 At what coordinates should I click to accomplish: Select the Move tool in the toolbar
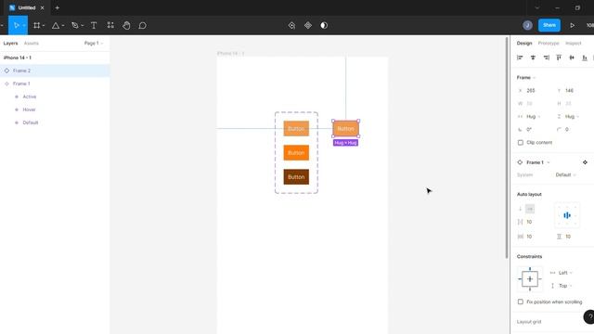point(17,25)
